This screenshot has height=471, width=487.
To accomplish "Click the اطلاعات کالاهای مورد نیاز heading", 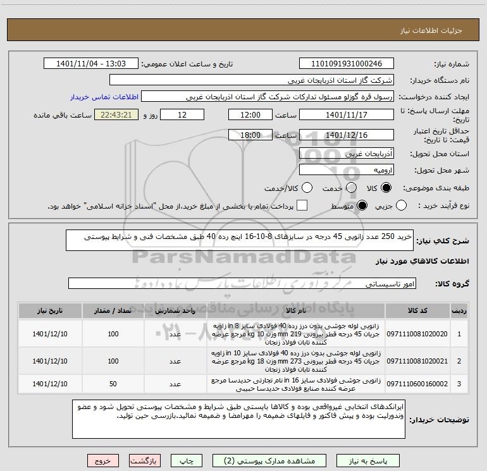I will (x=422, y=261).
